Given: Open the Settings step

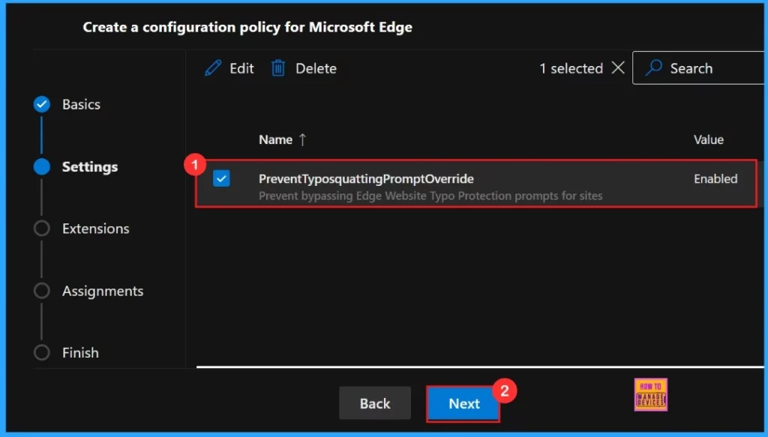Looking at the screenshot, I should pos(90,167).
